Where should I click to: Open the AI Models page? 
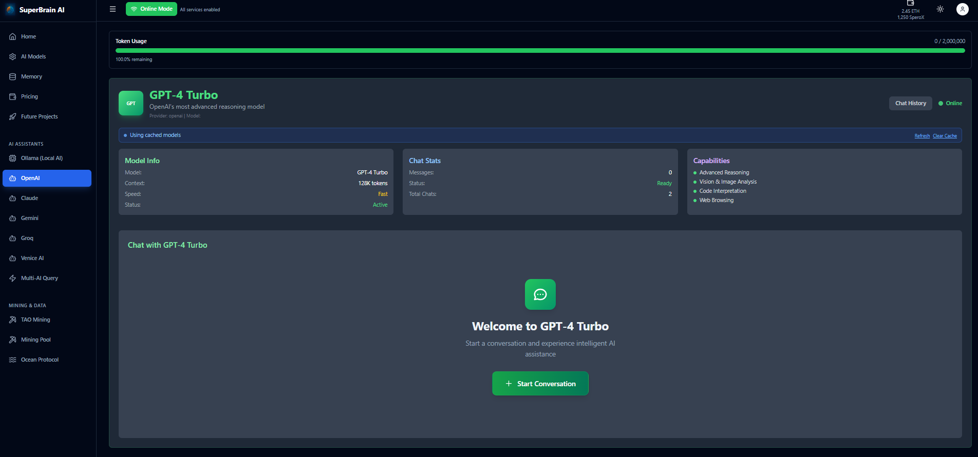point(33,57)
